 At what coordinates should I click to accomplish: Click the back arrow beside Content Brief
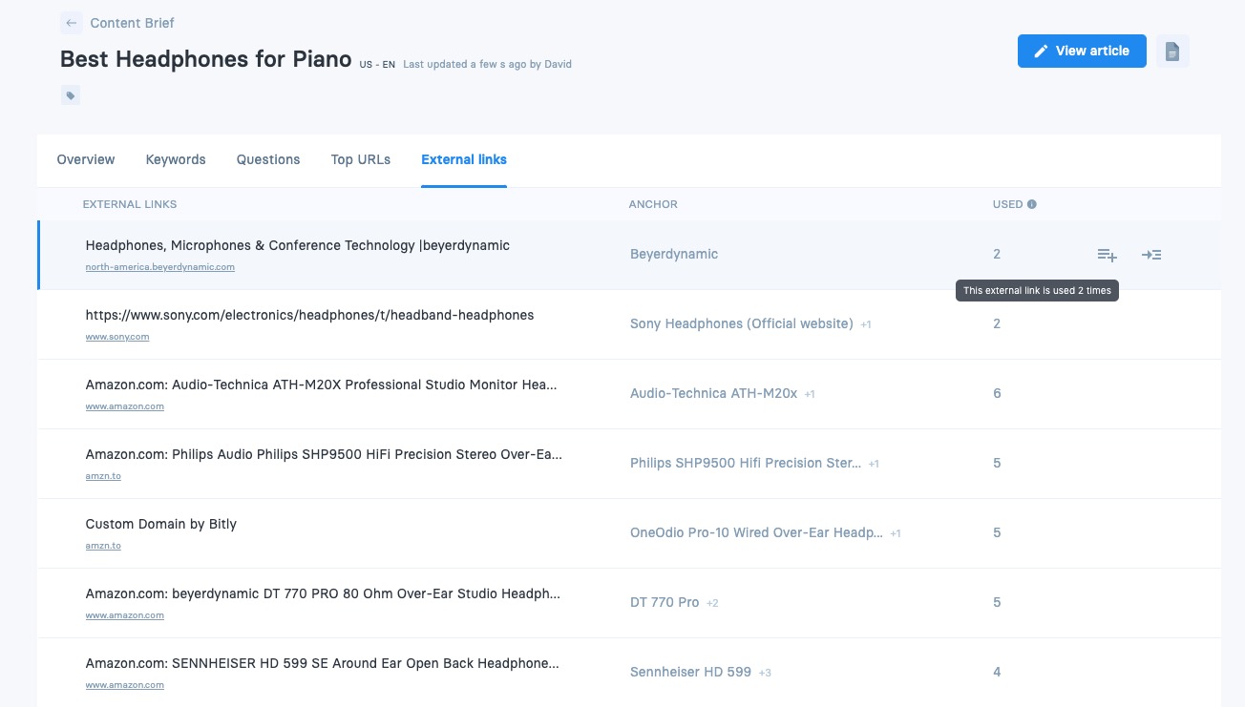[x=71, y=23]
